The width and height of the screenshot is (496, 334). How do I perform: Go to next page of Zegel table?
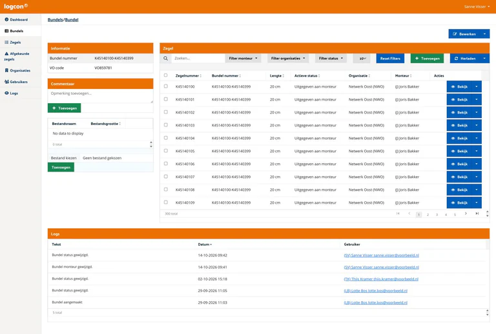click(x=466, y=213)
